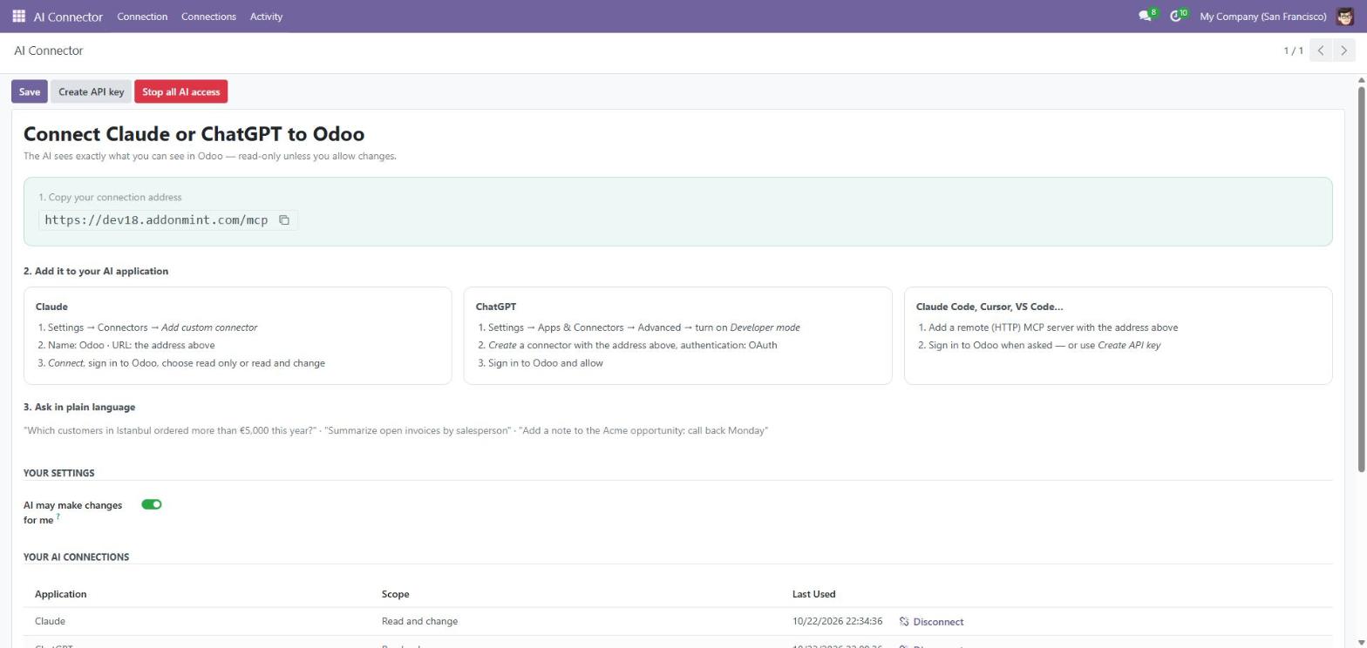Click the AI Connector breadcrumb title

(49, 51)
